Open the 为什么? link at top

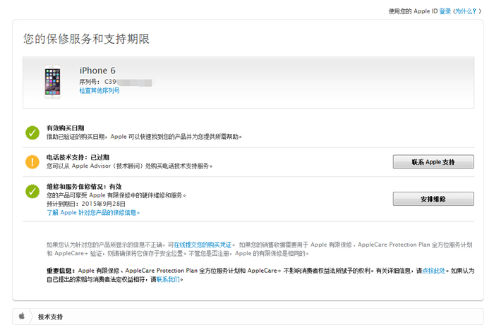pos(466,11)
